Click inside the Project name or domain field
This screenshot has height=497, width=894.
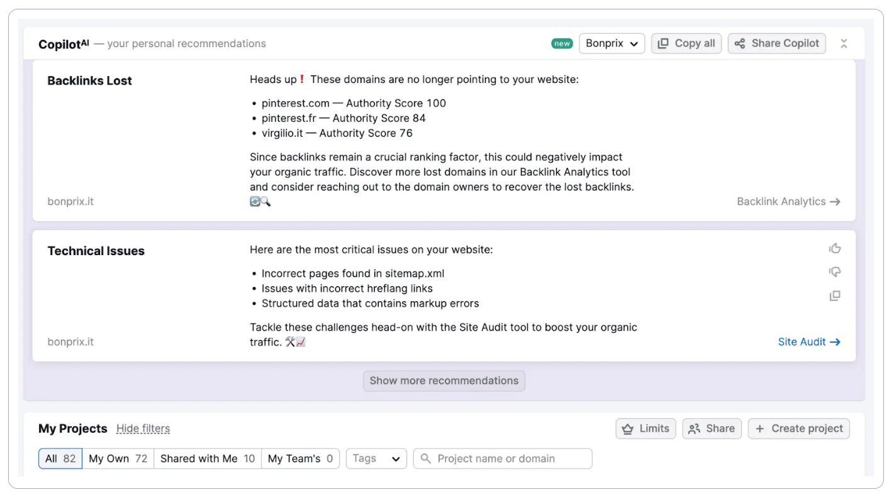(503, 459)
